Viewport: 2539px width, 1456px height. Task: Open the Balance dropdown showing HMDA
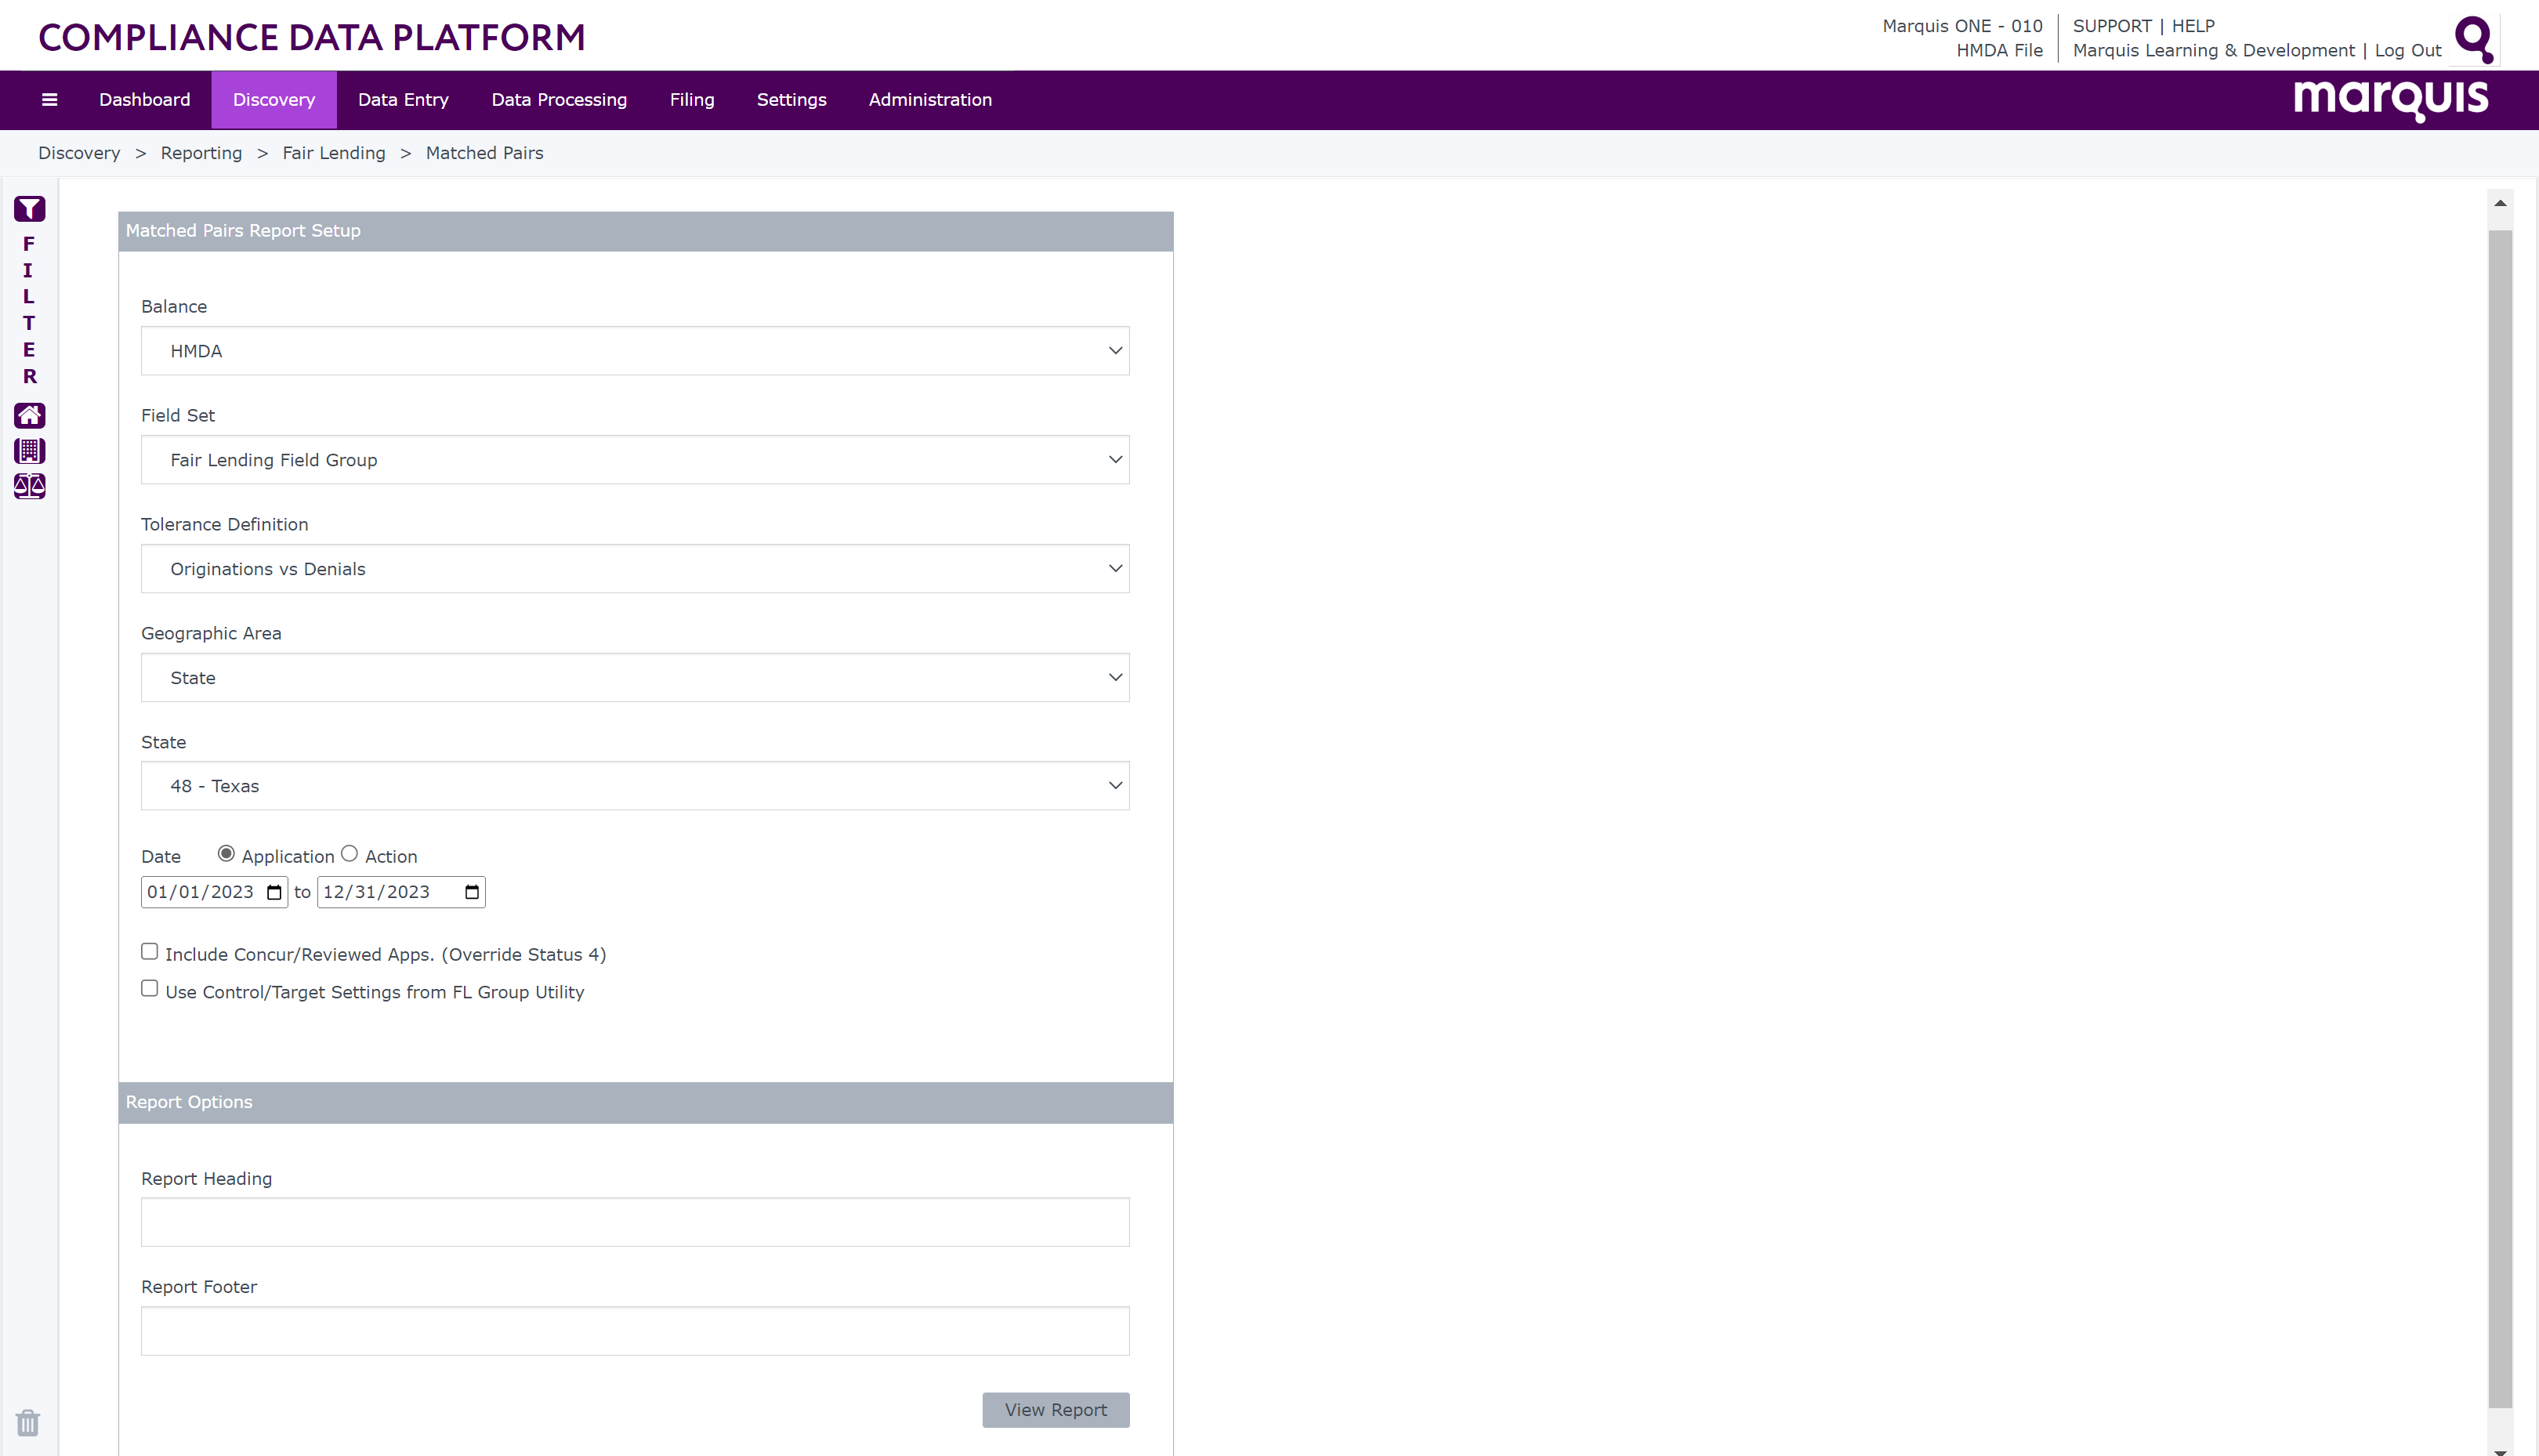(635, 351)
